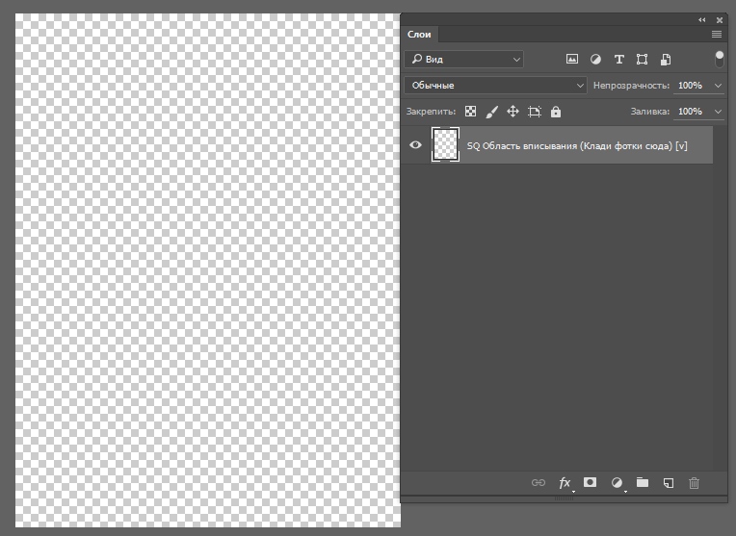736x536 pixels.
Task: Open the Заливка slider arrow
Action: tap(718, 111)
